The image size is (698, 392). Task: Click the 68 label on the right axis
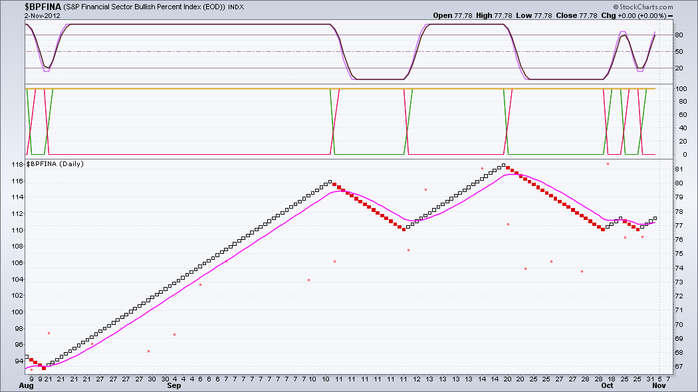coord(679,352)
